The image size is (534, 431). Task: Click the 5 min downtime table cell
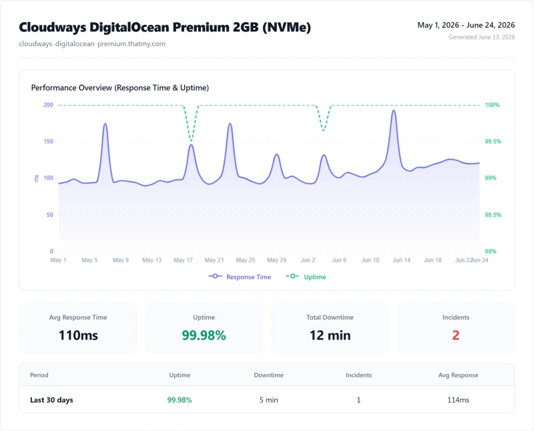269,400
